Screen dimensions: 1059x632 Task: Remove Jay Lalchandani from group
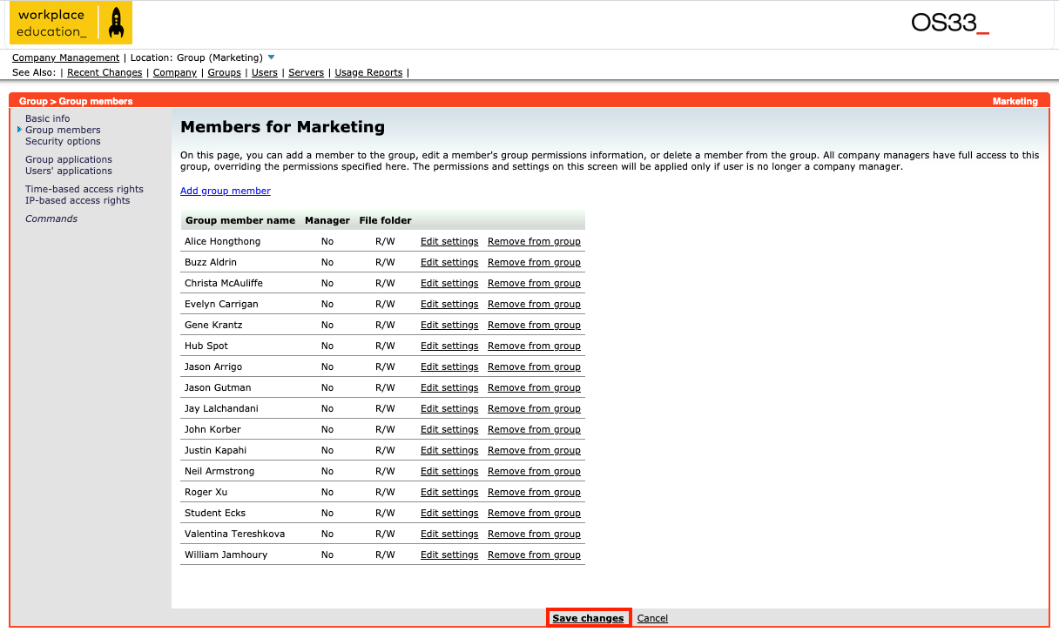click(x=534, y=408)
